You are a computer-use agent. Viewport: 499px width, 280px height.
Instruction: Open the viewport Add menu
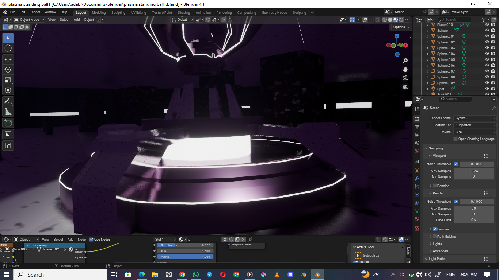[77, 20]
